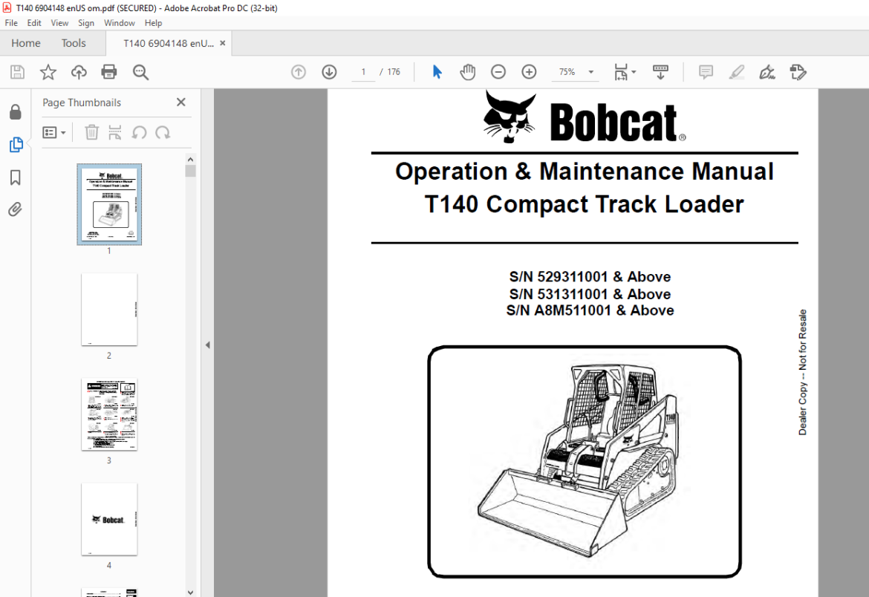This screenshot has width=869, height=597.
Task: Open the security lock panel icon
Action: 16,112
